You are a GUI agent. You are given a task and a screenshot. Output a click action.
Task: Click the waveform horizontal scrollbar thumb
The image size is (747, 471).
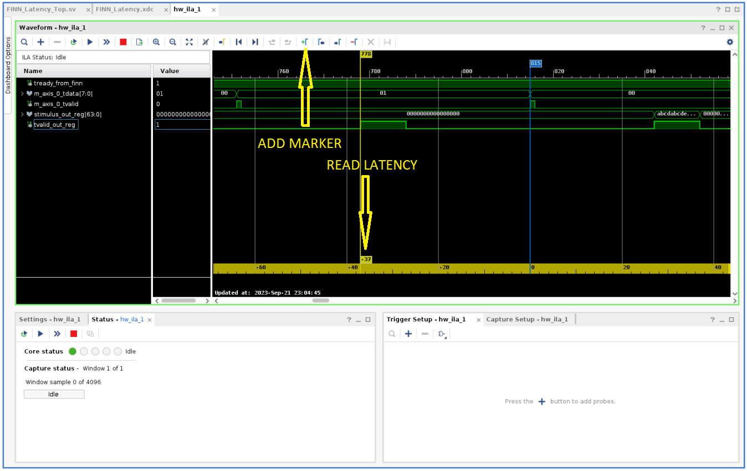point(320,300)
